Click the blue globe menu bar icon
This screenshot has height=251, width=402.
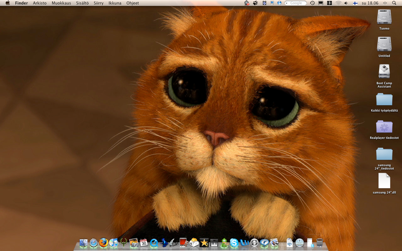[x=279, y=3]
